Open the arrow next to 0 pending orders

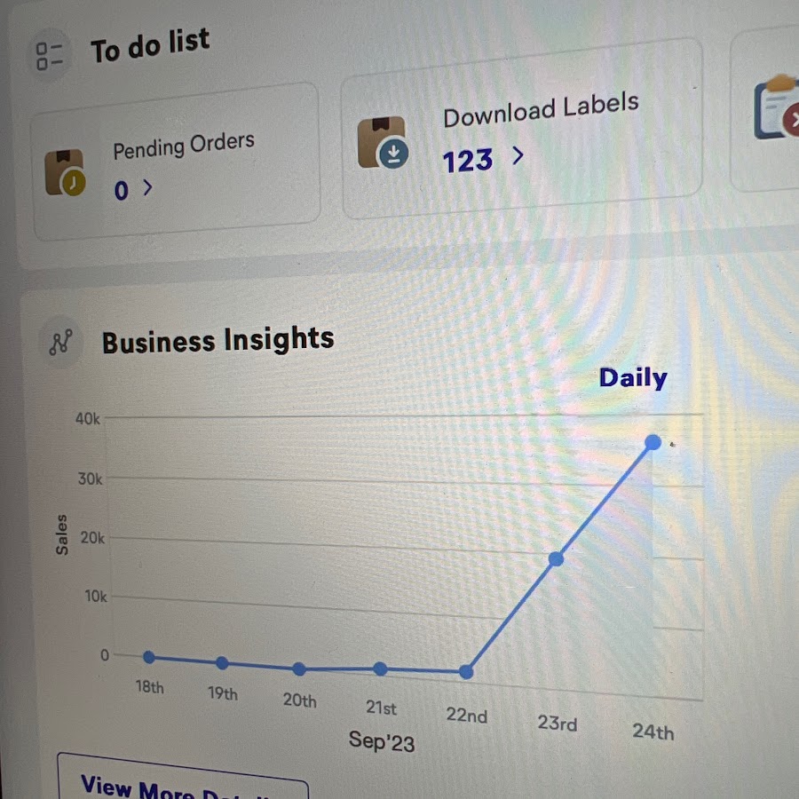147,187
